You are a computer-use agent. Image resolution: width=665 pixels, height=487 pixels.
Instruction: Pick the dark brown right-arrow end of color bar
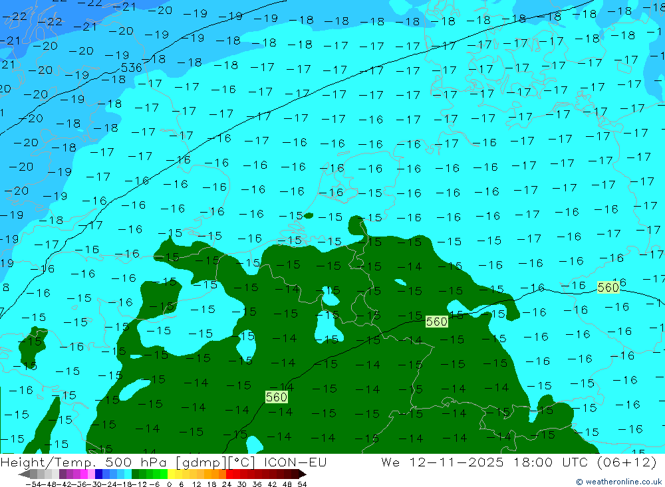302,474
